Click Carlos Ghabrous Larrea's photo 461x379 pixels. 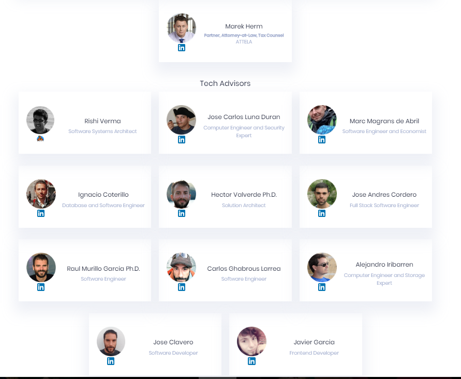click(182, 267)
